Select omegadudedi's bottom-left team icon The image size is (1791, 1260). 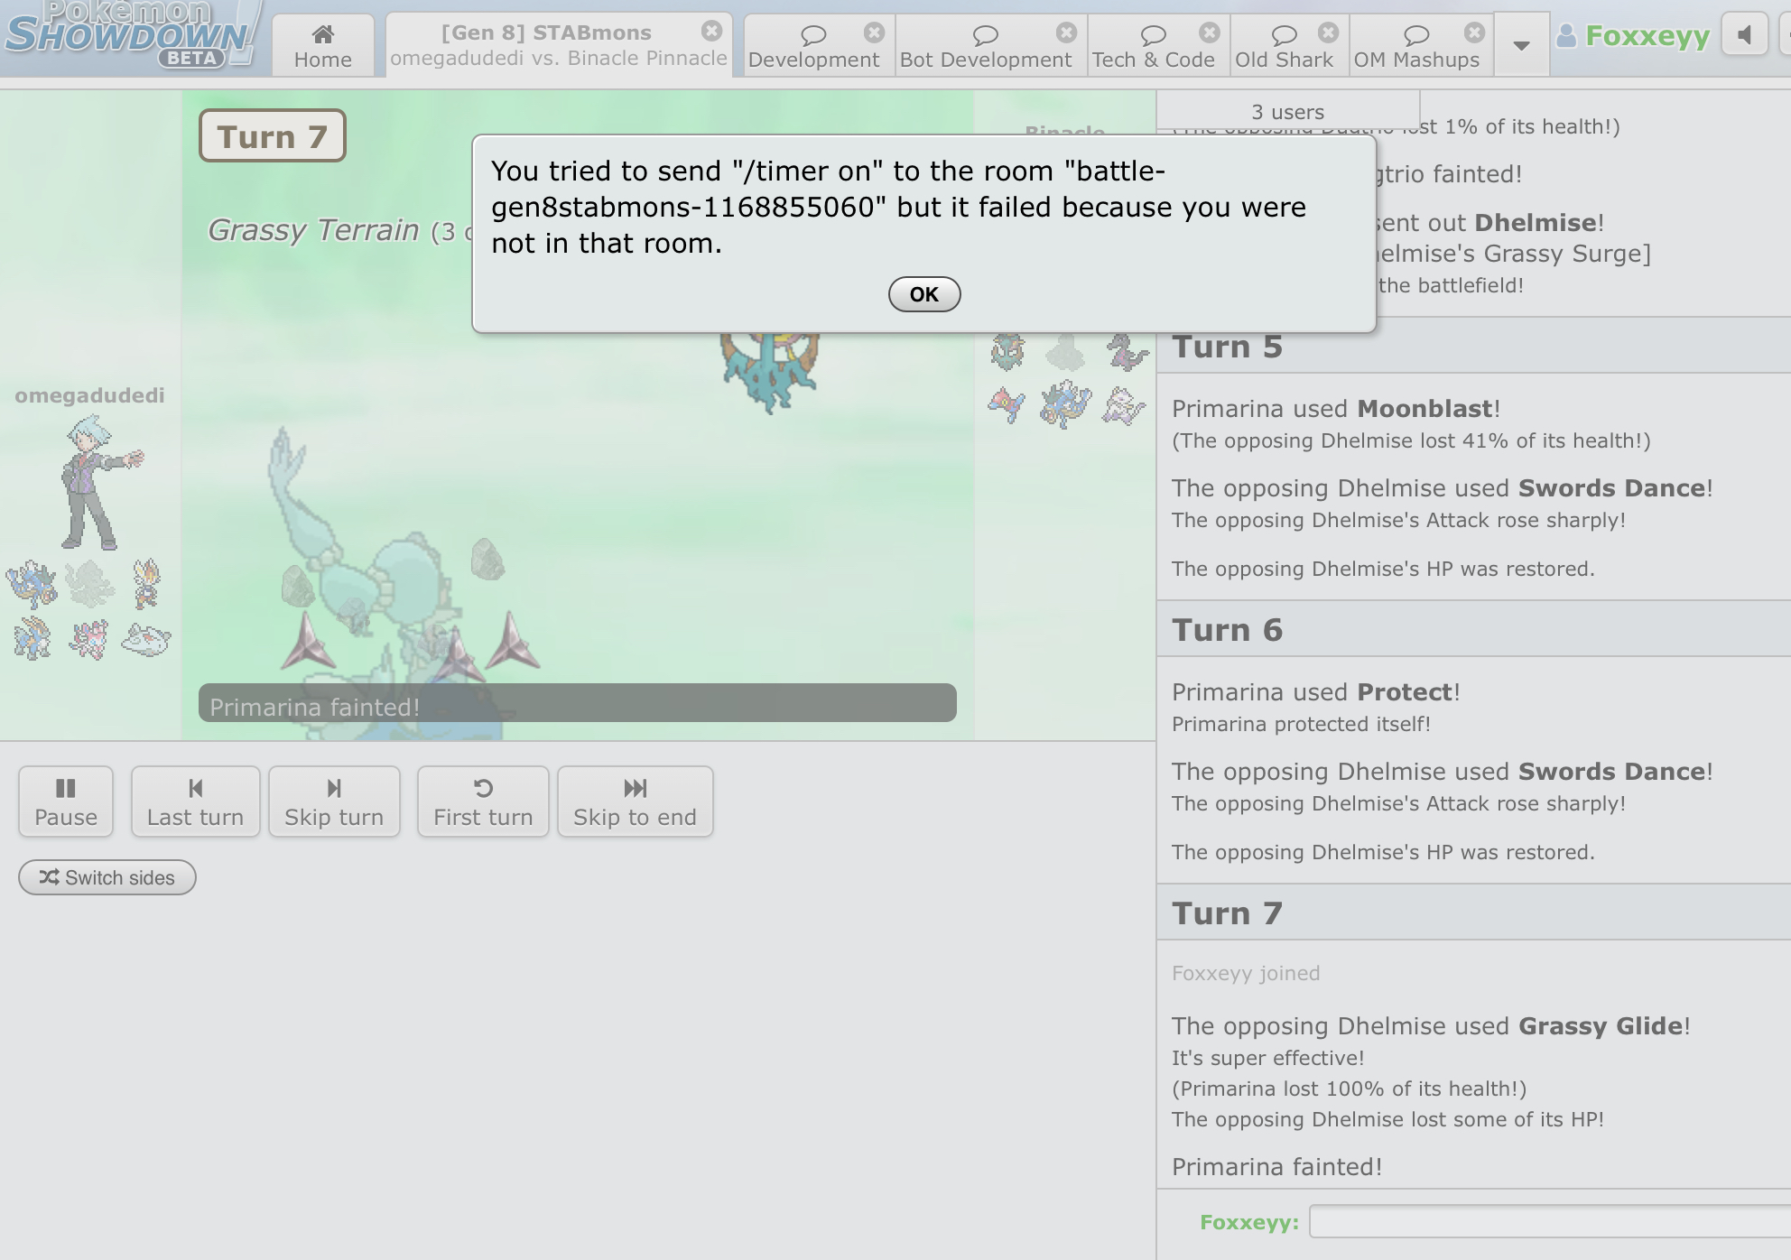(x=32, y=638)
